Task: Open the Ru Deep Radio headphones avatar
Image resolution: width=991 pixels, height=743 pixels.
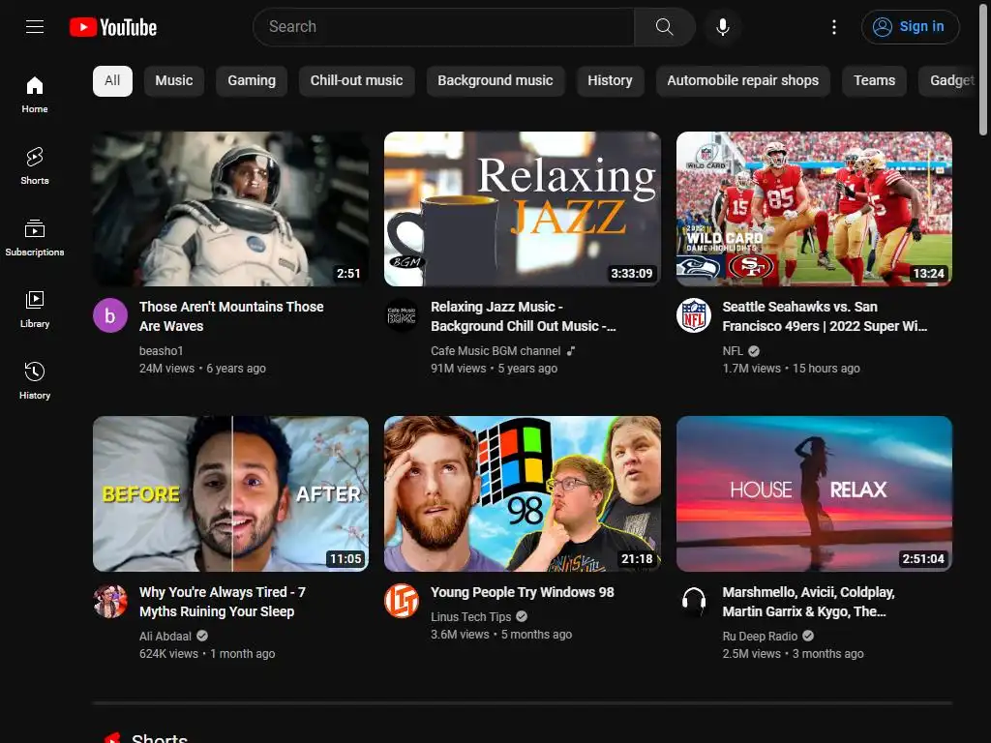Action: click(x=693, y=601)
